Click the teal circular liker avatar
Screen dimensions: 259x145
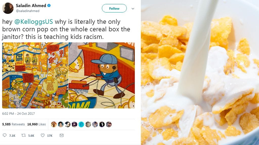[81, 124]
